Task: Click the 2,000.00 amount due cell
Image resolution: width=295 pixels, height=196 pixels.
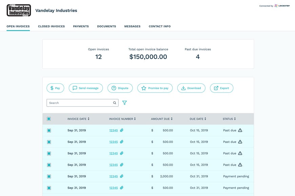Action: click(166, 176)
